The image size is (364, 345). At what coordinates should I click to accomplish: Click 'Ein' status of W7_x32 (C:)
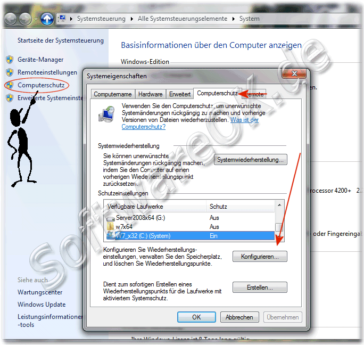point(213,236)
